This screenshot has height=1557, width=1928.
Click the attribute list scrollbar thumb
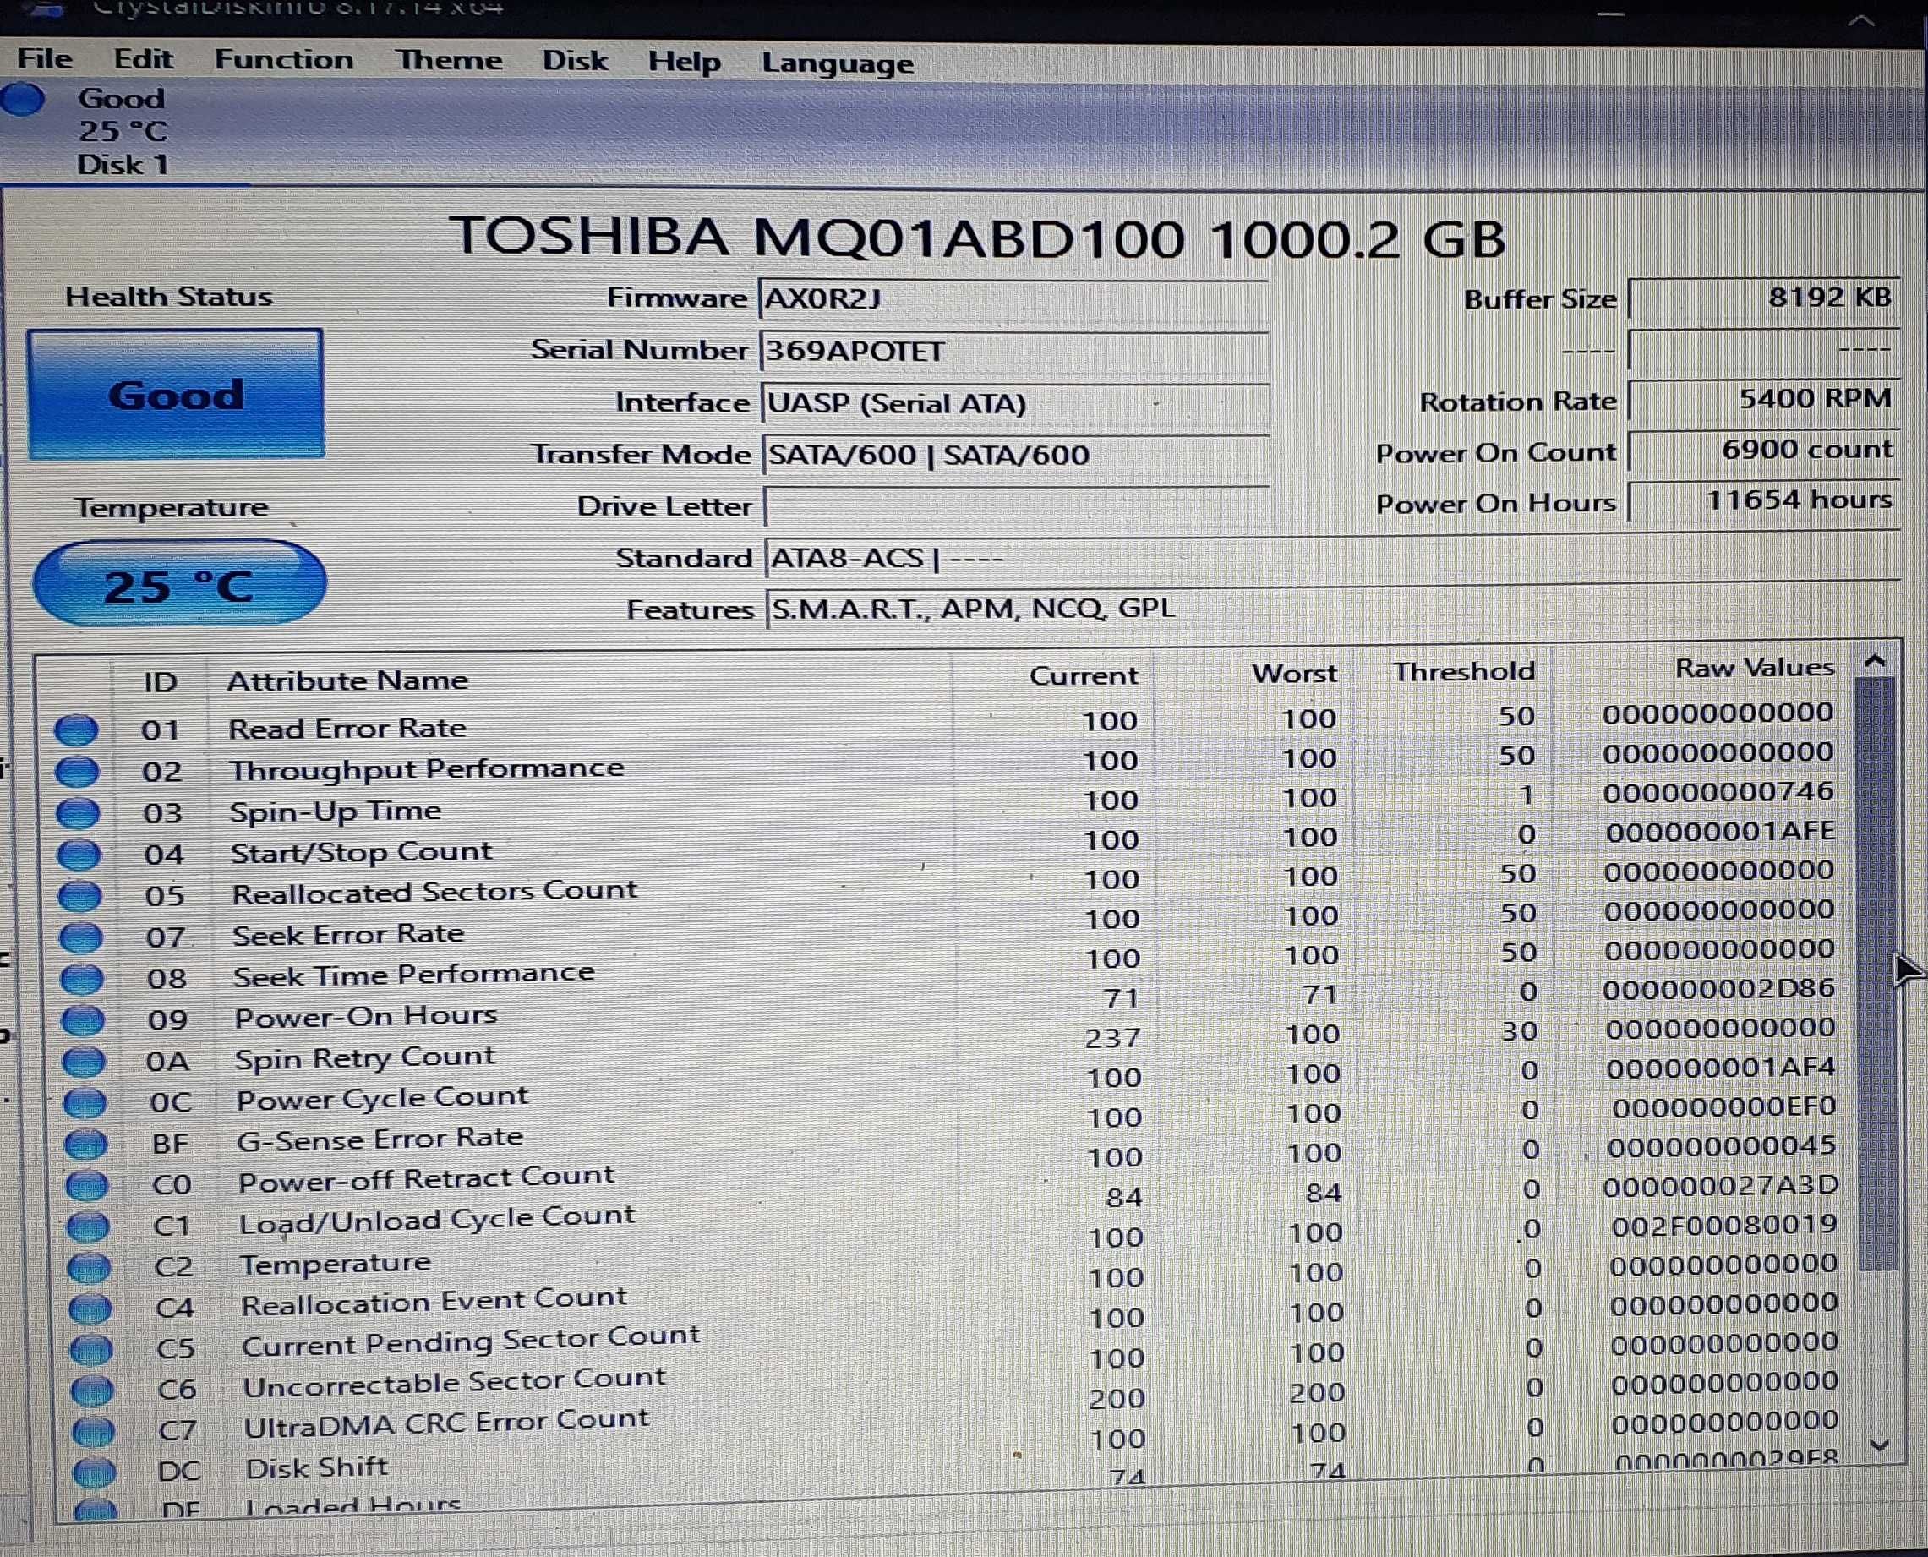[1877, 973]
